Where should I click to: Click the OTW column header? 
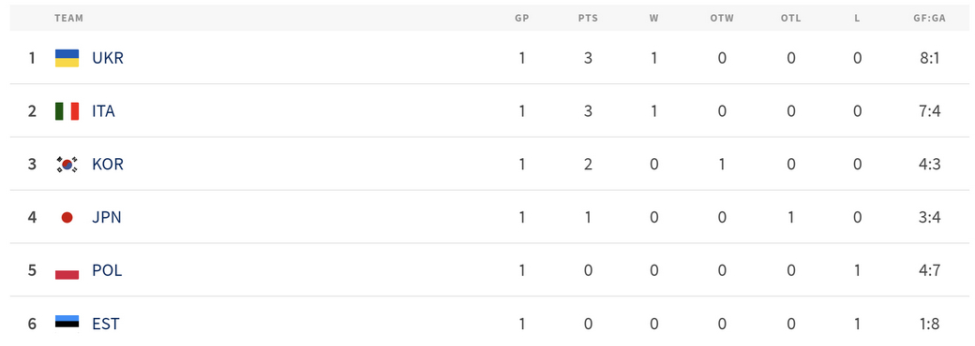pyautogui.click(x=722, y=18)
